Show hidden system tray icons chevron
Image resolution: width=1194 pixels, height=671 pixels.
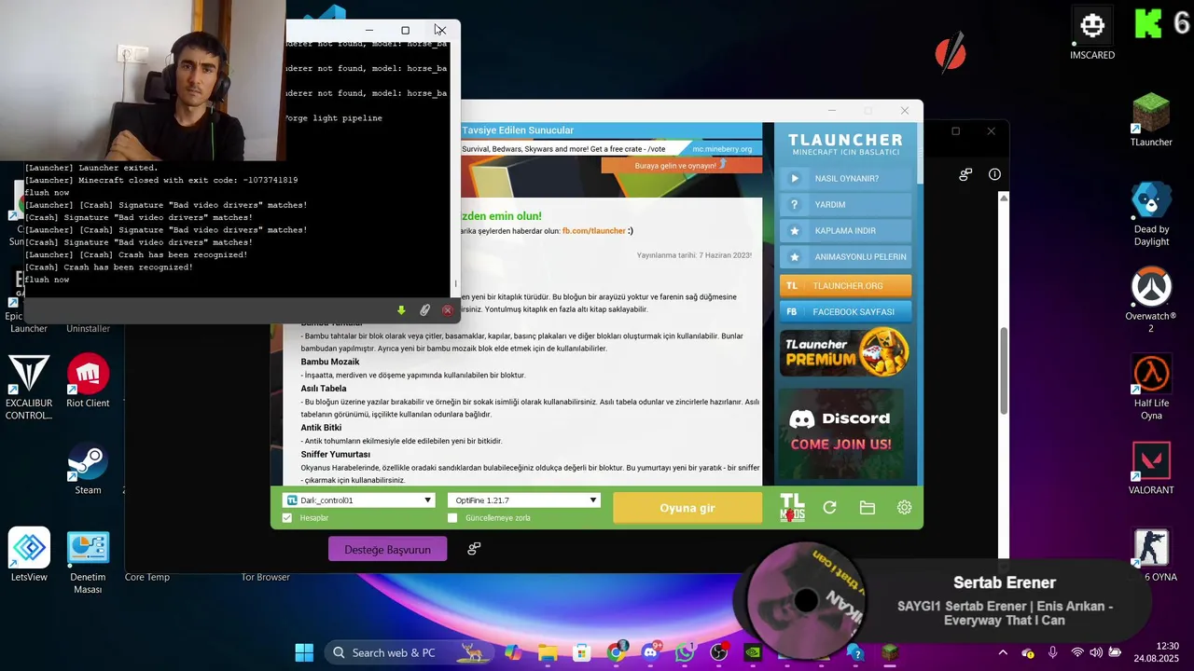tap(1003, 652)
